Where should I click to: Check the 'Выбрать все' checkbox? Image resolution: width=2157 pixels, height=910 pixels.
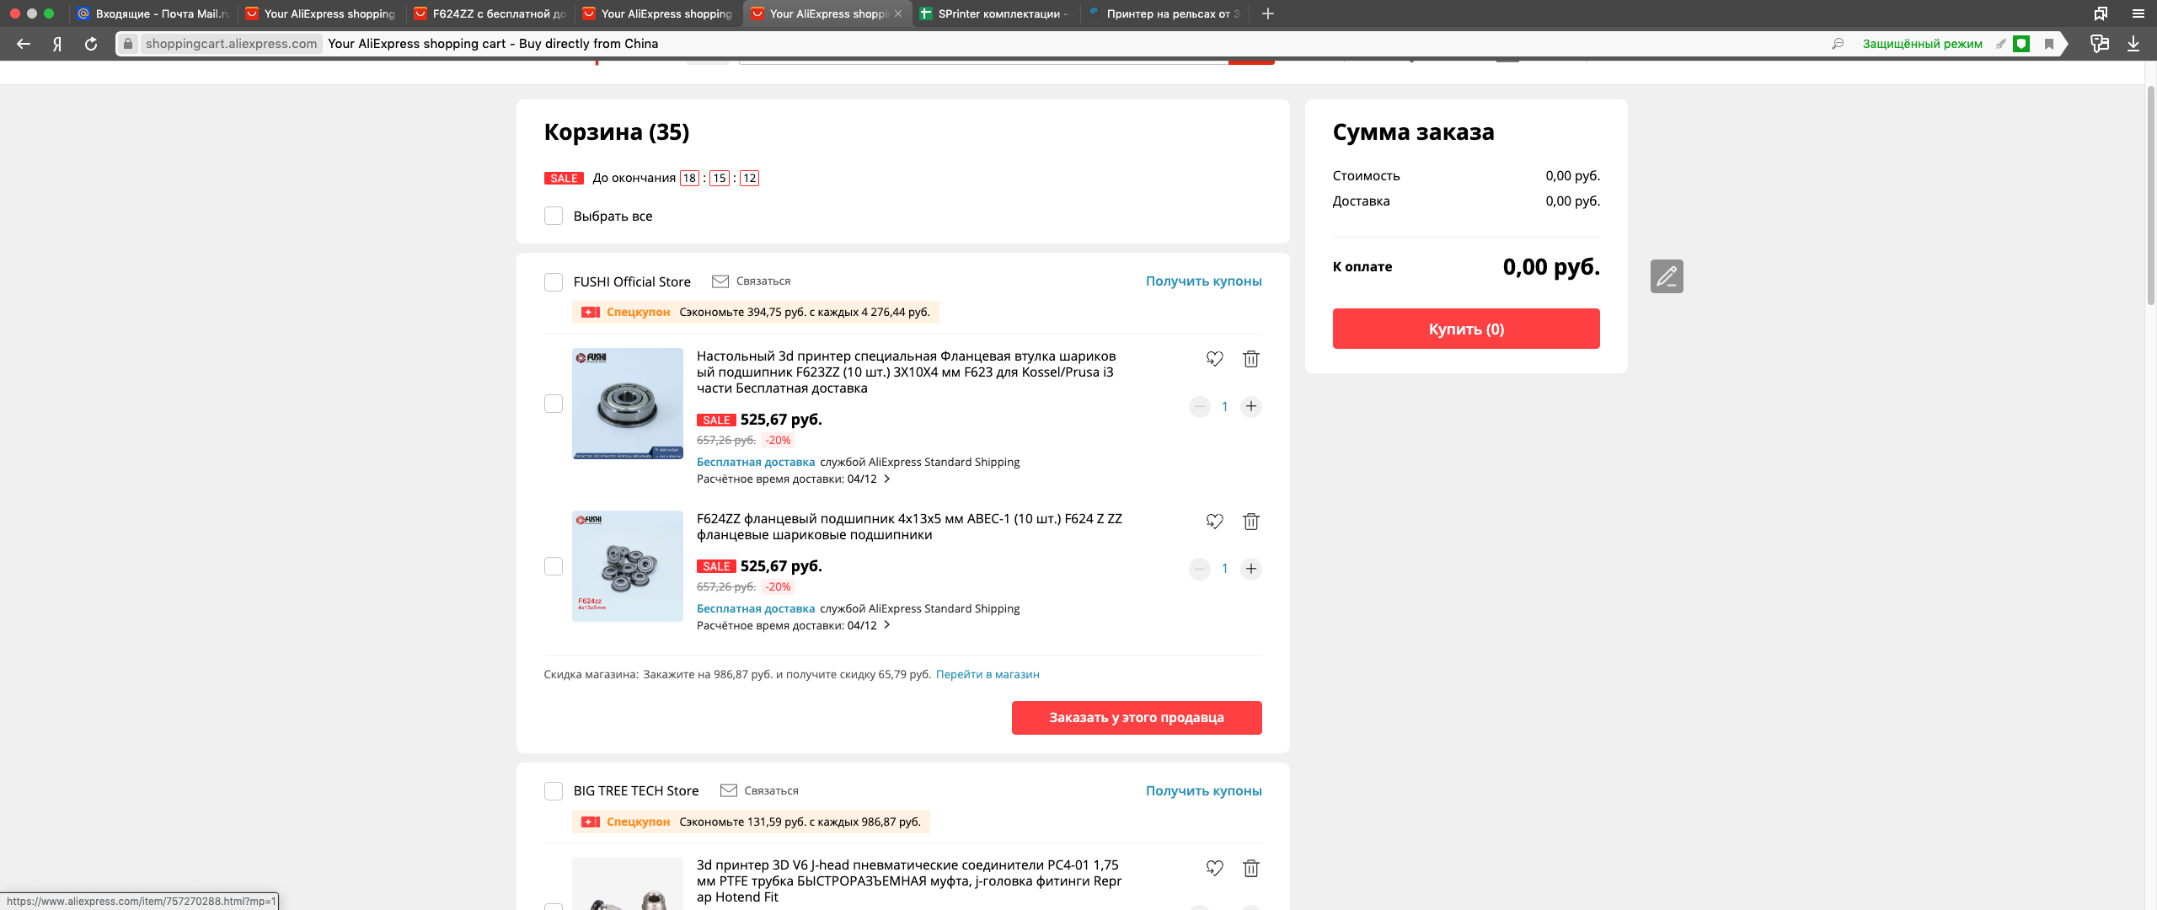(x=554, y=217)
